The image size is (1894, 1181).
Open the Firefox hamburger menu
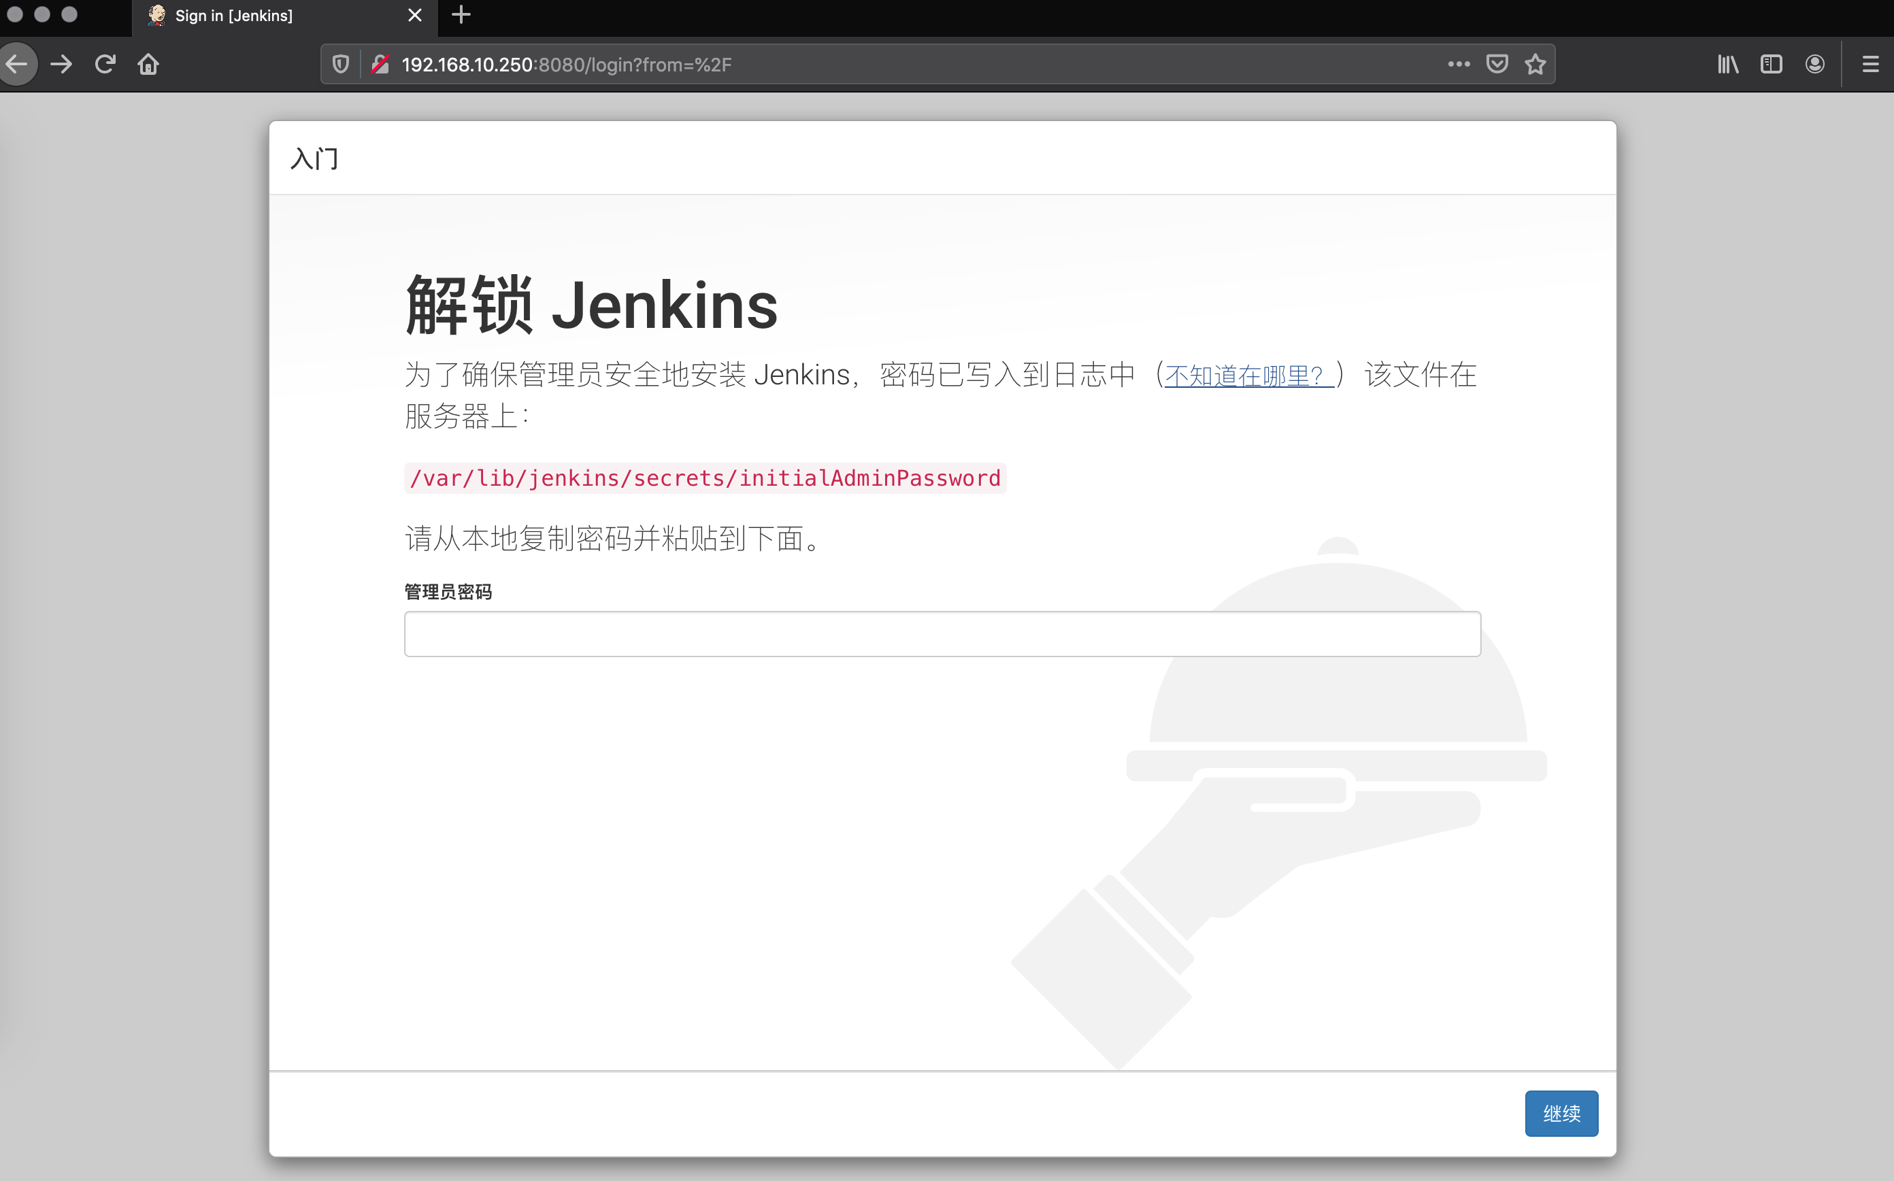click(x=1871, y=64)
